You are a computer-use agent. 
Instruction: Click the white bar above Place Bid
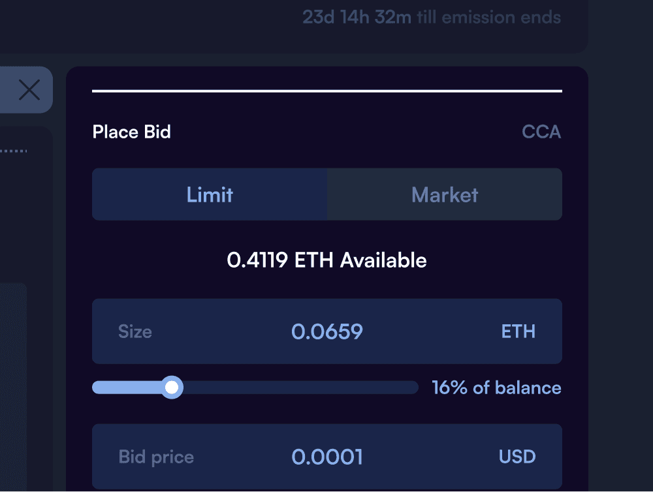[327, 91]
